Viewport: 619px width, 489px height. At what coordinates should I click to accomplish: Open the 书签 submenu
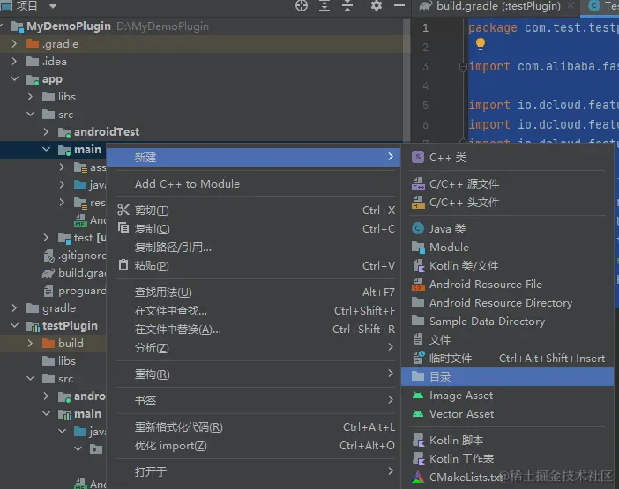coord(254,400)
